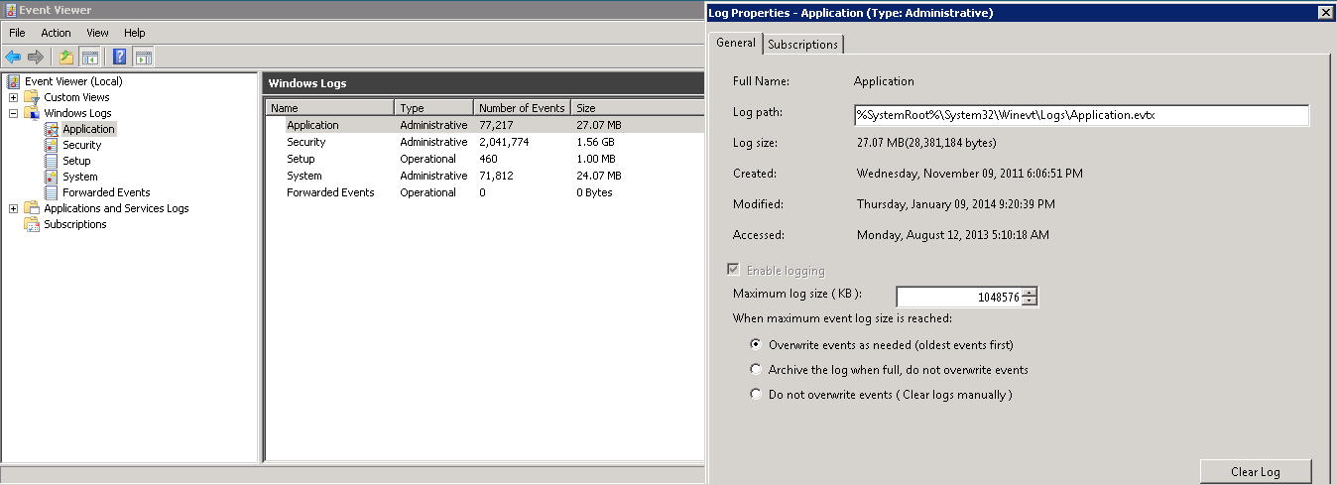
Task: Select Subscriptions label in the tree
Action: tap(75, 224)
